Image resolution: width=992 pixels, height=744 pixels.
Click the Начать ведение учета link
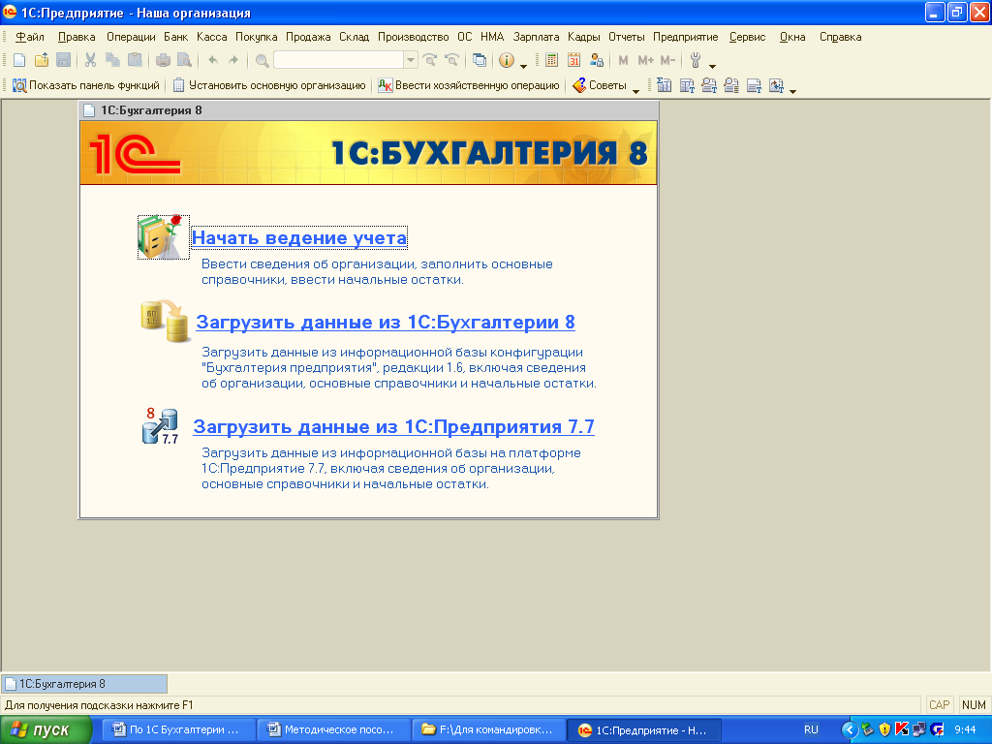(299, 238)
